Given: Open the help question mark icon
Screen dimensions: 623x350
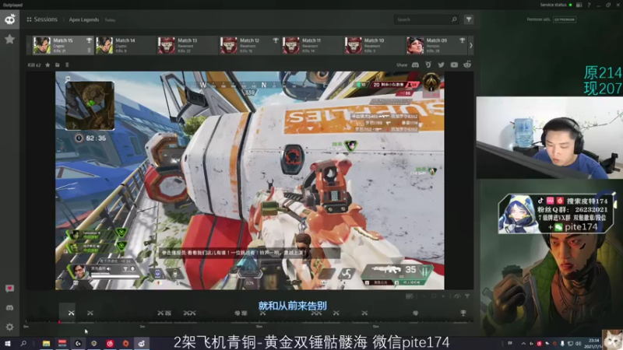Looking at the screenshot, I should click(x=589, y=5).
